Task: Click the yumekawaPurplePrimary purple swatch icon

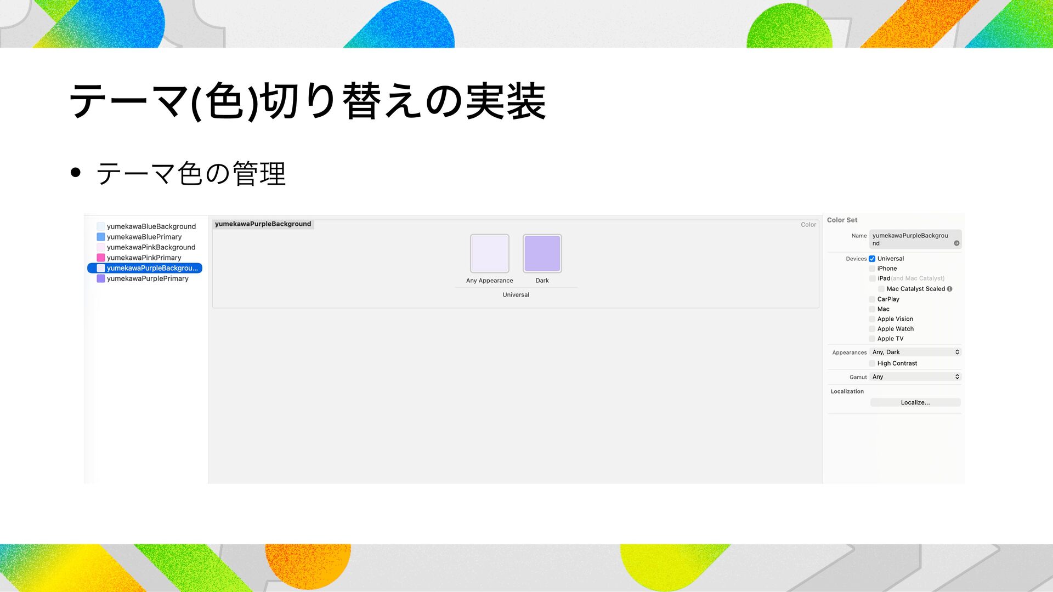Action: pos(101,278)
